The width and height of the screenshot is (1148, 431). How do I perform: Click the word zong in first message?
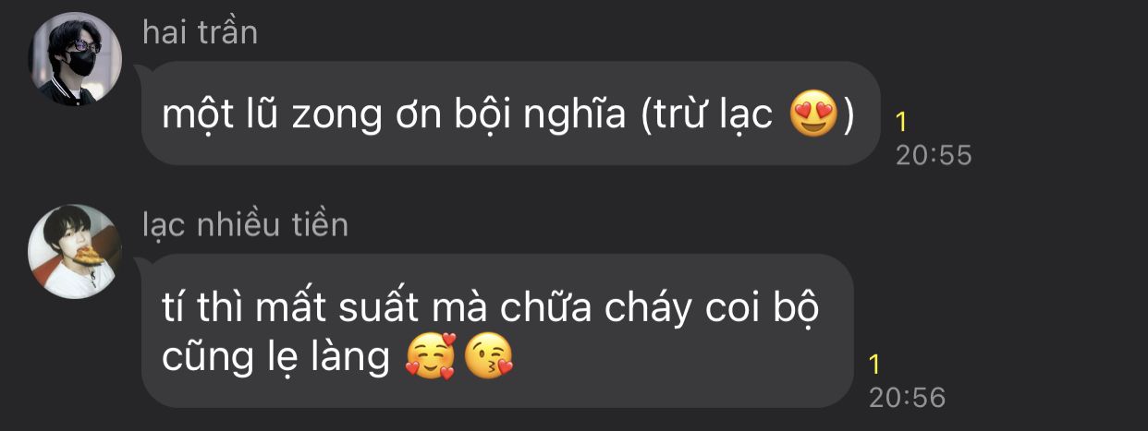tap(338, 117)
